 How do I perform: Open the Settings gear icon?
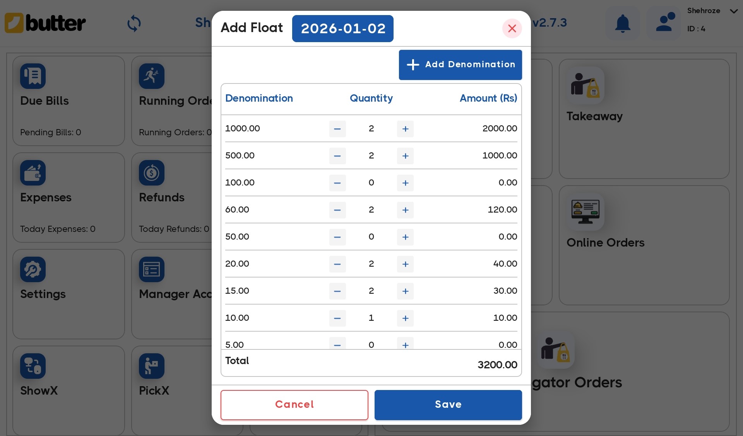33,269
